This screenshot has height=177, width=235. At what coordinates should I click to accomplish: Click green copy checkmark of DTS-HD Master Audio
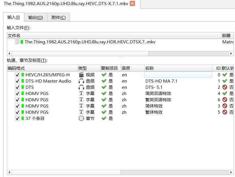point(104,81)
